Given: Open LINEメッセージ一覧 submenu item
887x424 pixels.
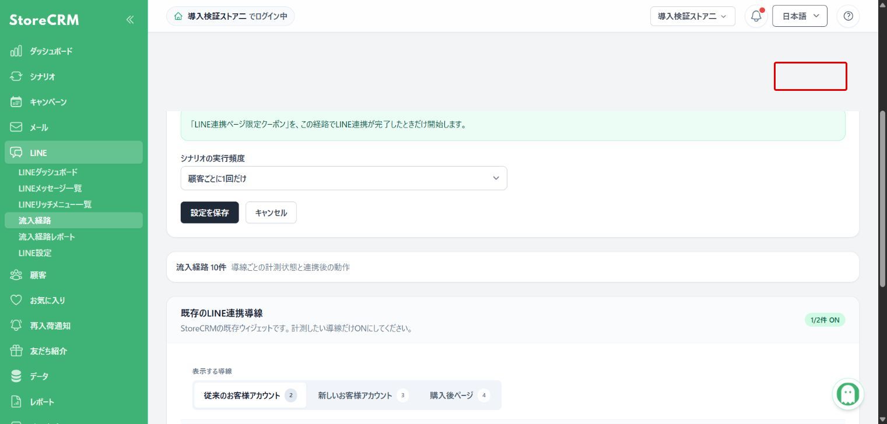Looking at the screenshot, I should point(50,188).
